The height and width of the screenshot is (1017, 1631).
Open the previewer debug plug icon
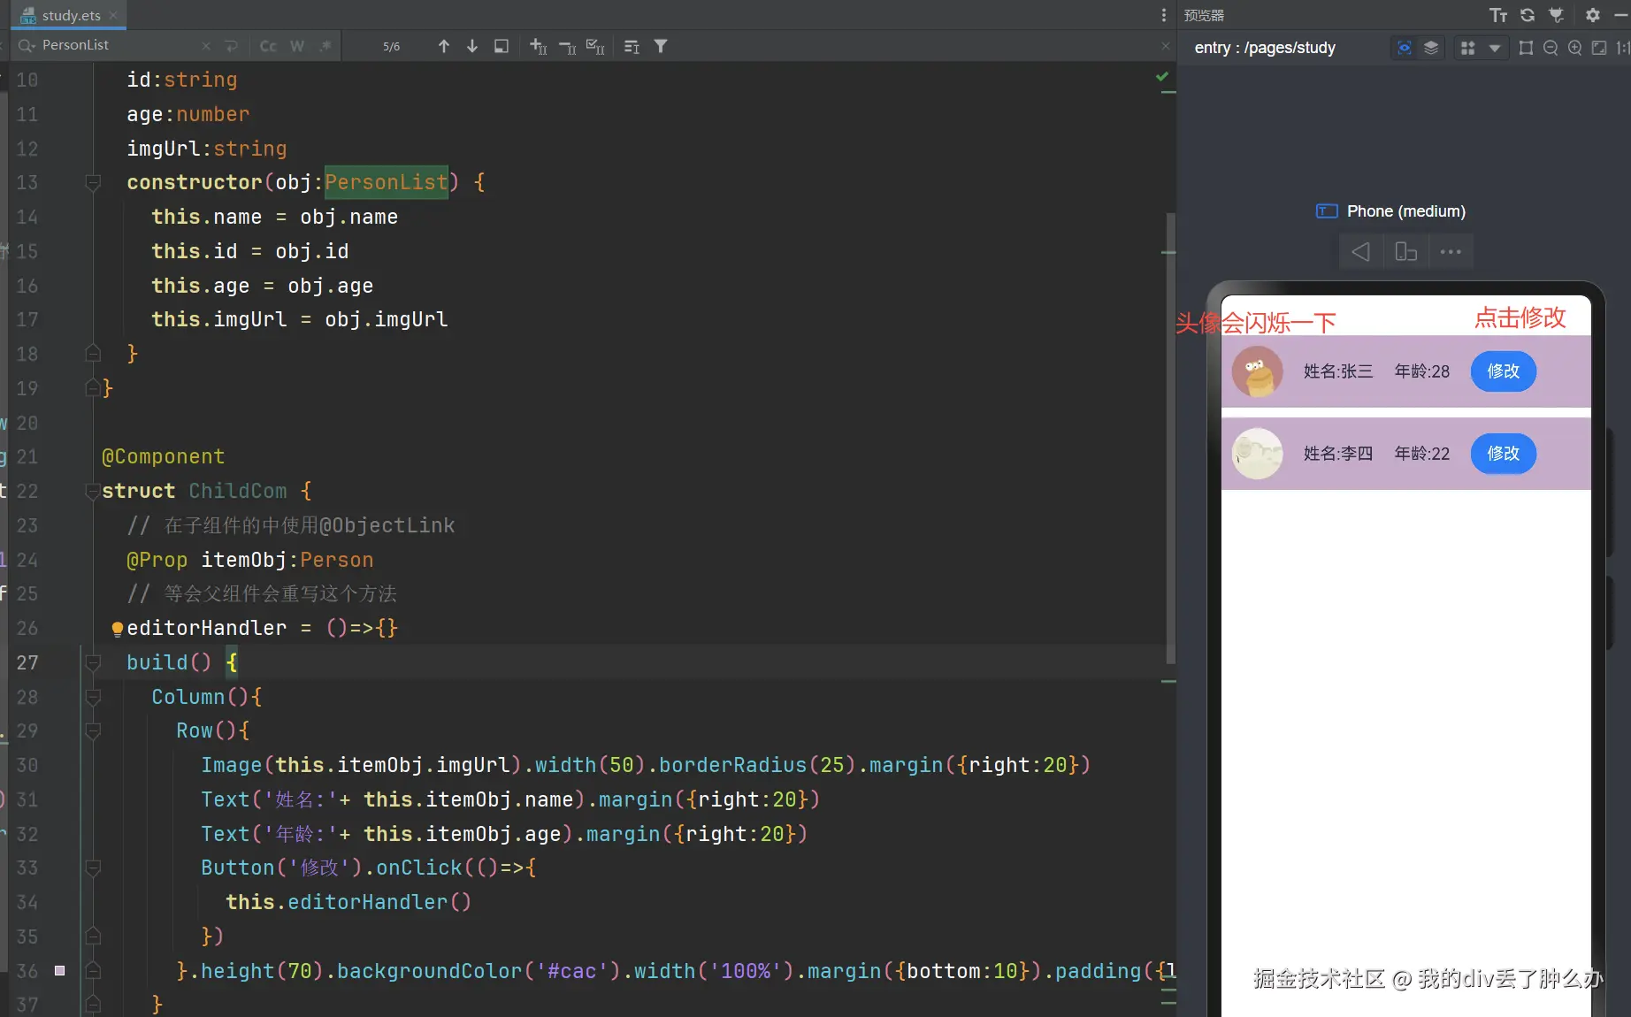(x=1557, y=15)
